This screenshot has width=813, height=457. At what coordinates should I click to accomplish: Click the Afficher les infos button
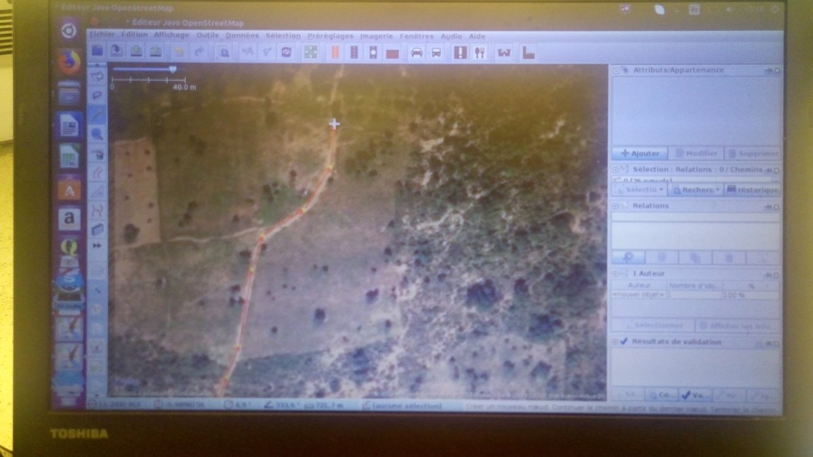pos(738,326)
